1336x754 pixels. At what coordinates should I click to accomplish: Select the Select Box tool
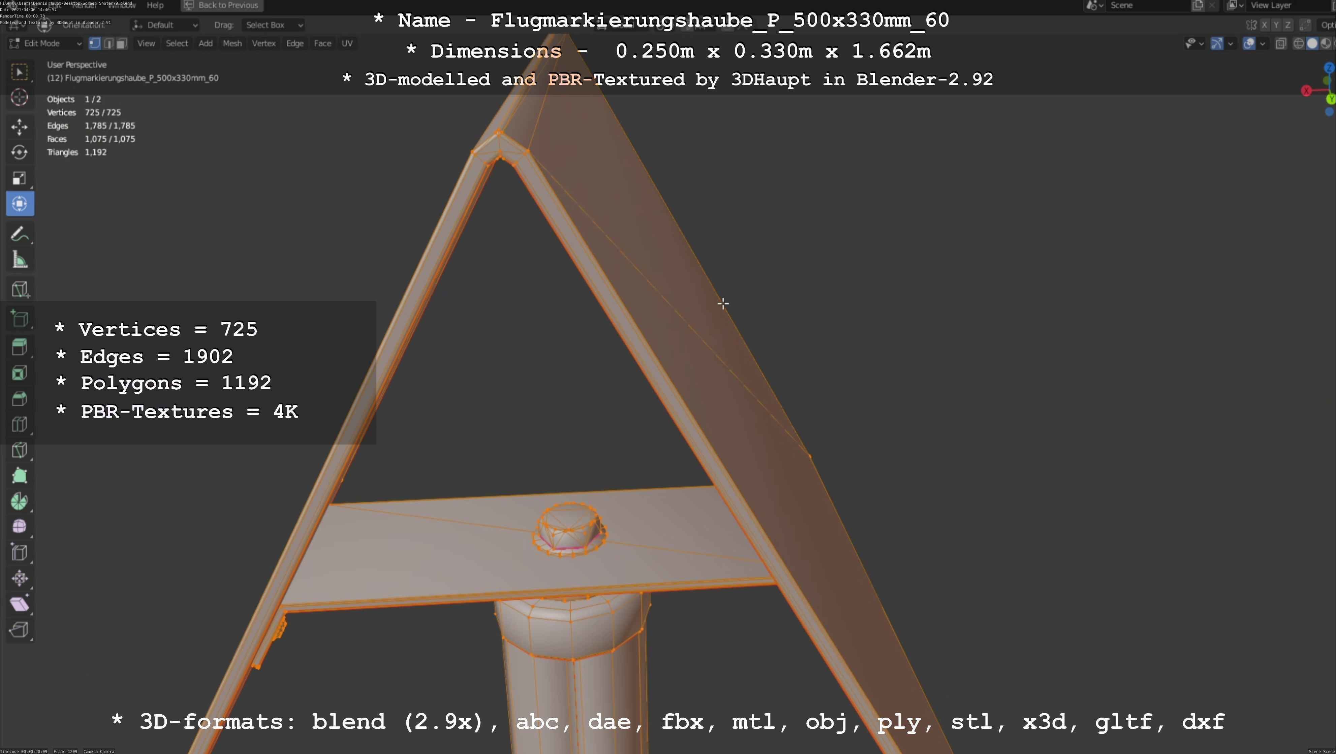(x=20, y=71)
